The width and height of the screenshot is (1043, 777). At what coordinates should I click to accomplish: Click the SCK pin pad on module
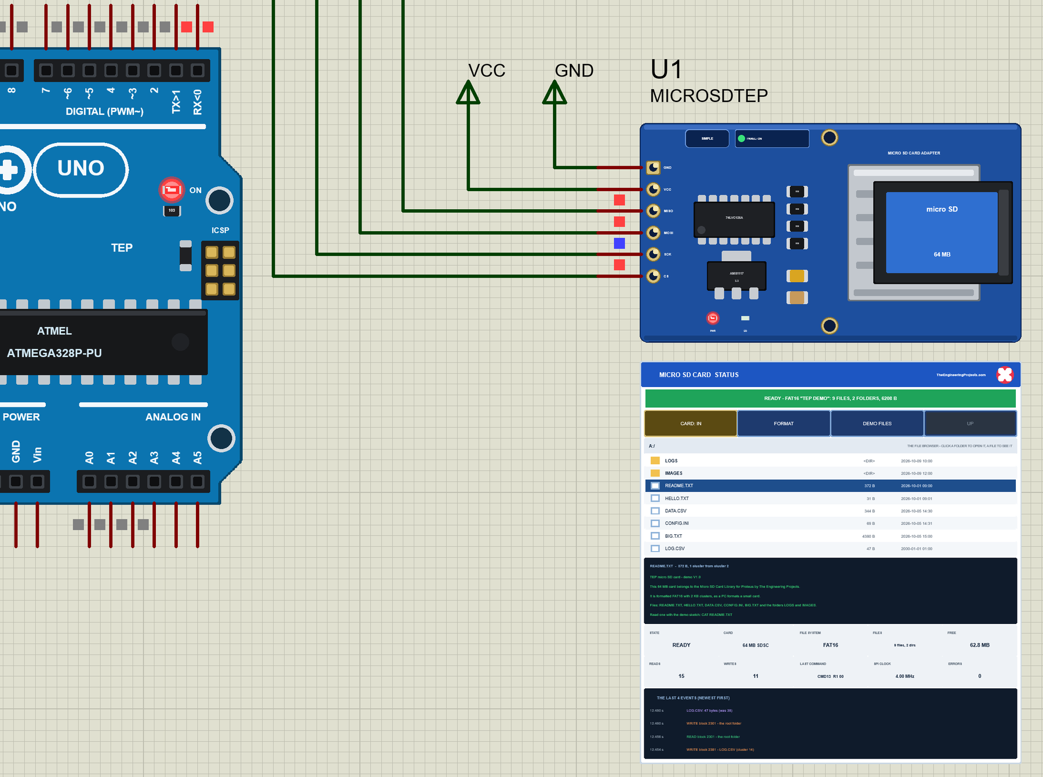tap(653, 254)
